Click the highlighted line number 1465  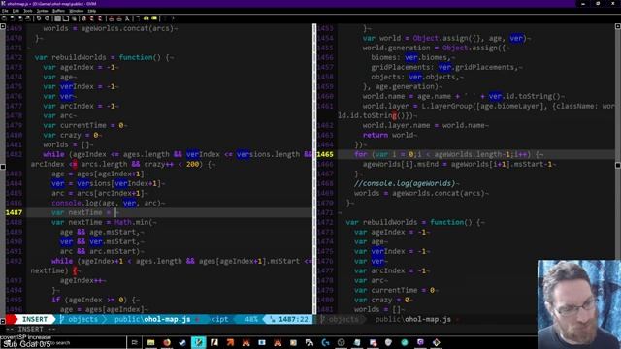click(x=325, y=154)
